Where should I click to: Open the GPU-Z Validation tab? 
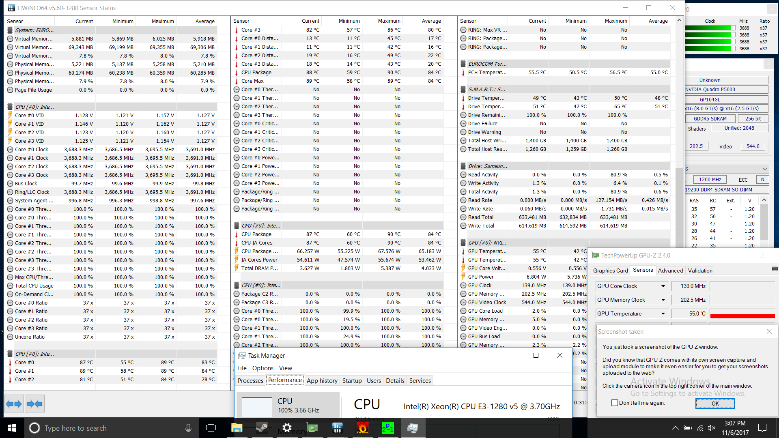point(700,271)
